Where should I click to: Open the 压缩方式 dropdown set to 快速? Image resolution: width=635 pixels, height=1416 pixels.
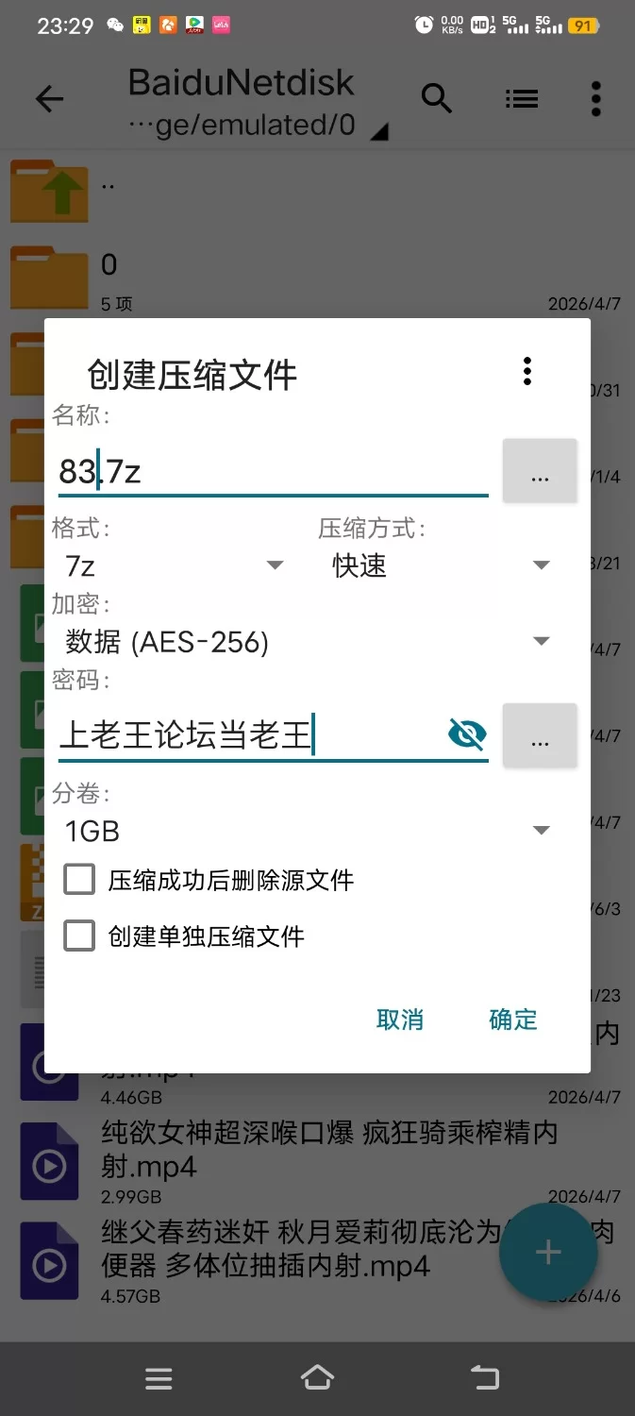click(439, 565)
